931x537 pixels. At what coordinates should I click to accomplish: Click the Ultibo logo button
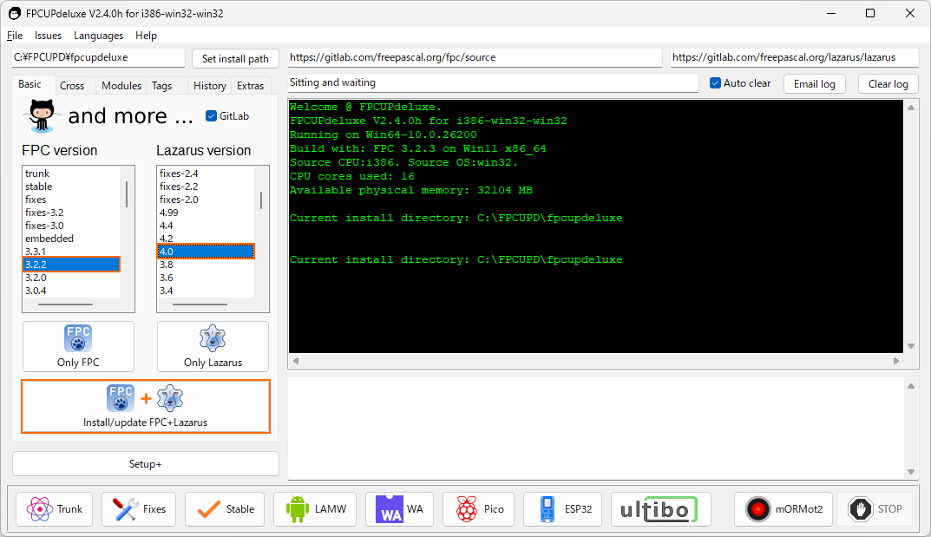[x=661, y=509]
